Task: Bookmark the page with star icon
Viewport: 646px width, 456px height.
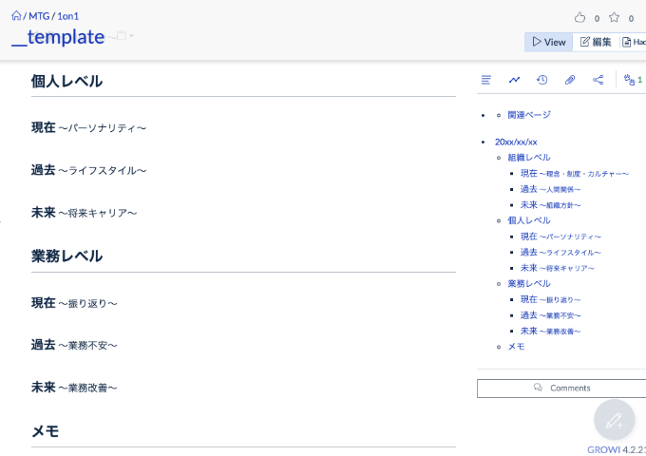Action: click(x=614, y=17)
